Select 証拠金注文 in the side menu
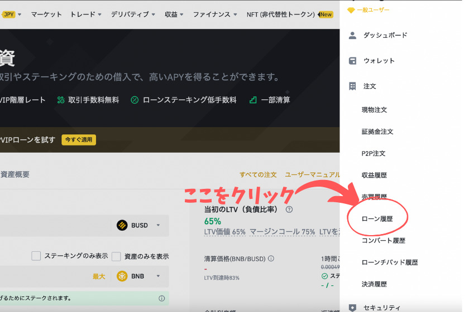 click(x=377, y=131)
